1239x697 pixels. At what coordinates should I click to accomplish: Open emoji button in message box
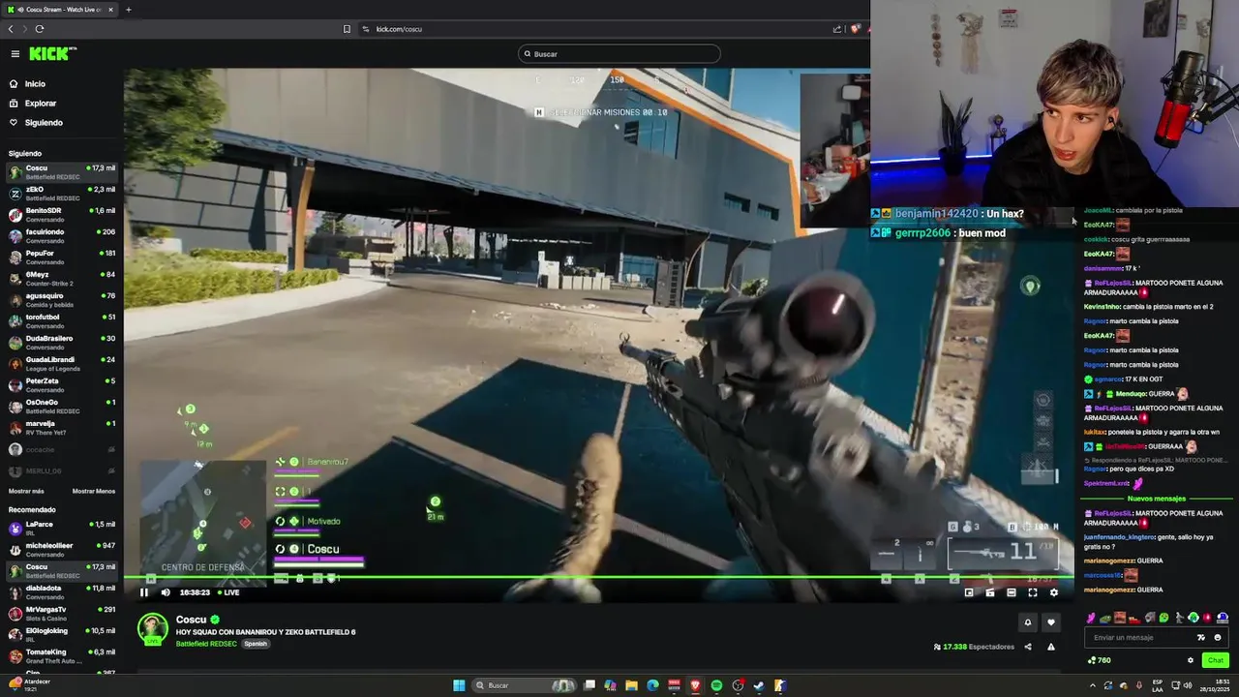(x=1218, y=637)
